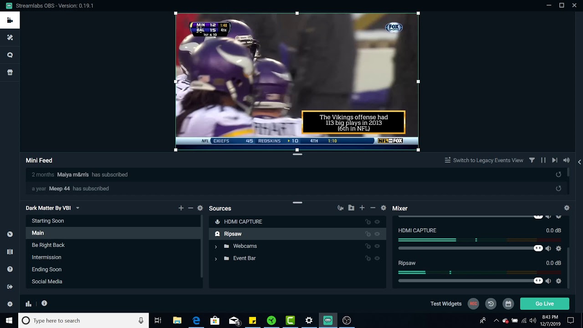Screen dimensions: 583x328
Task: Click the info icon next to stats
Action: pyautogui.click(x=44, y=303)
